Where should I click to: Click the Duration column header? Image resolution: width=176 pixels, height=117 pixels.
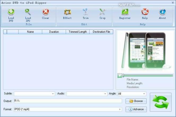tap(54, 32)
